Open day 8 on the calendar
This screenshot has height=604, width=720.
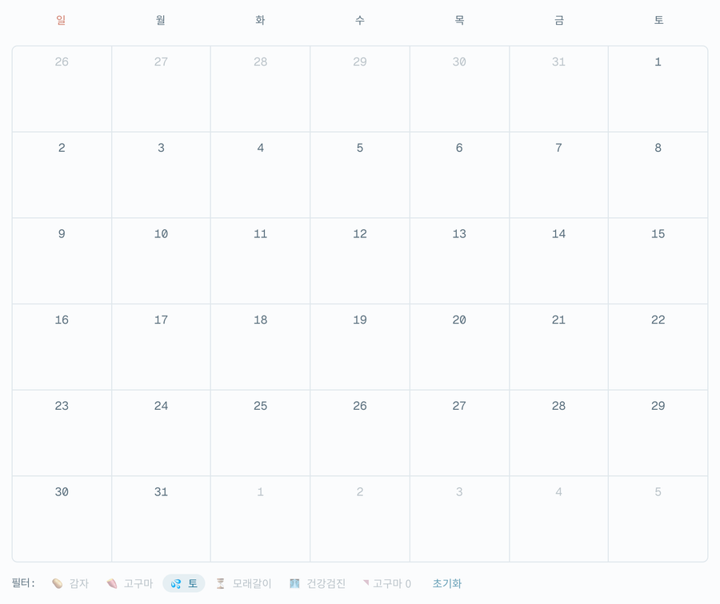pyautogui.click(x=658, y=175)
